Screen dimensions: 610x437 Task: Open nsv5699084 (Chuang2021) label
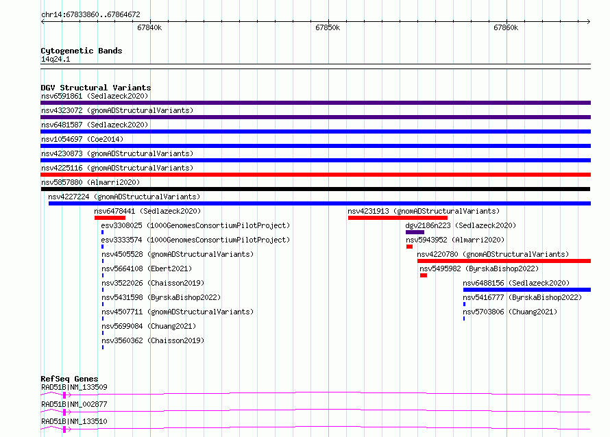tap(149, 326)
